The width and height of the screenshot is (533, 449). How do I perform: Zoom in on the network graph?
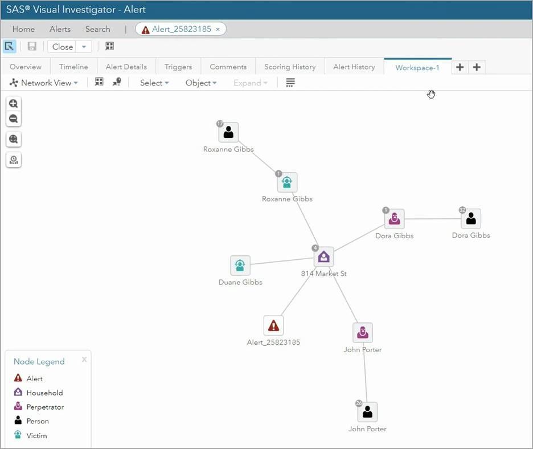click(x=14, y=103)
